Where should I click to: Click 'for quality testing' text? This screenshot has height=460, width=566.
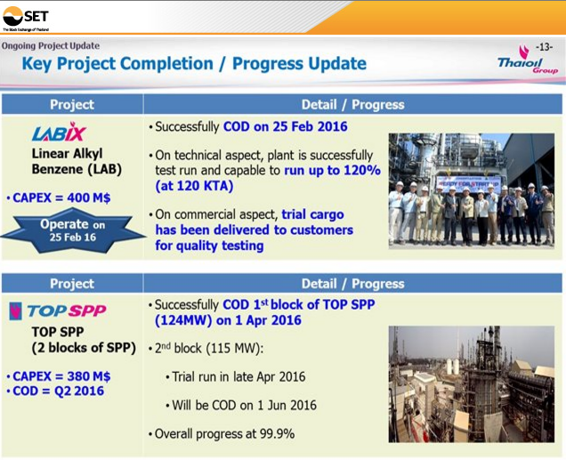(209, 246)
